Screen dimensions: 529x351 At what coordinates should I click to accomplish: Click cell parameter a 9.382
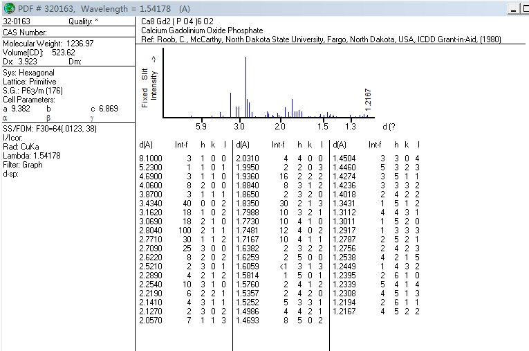[x=17, y=109]
